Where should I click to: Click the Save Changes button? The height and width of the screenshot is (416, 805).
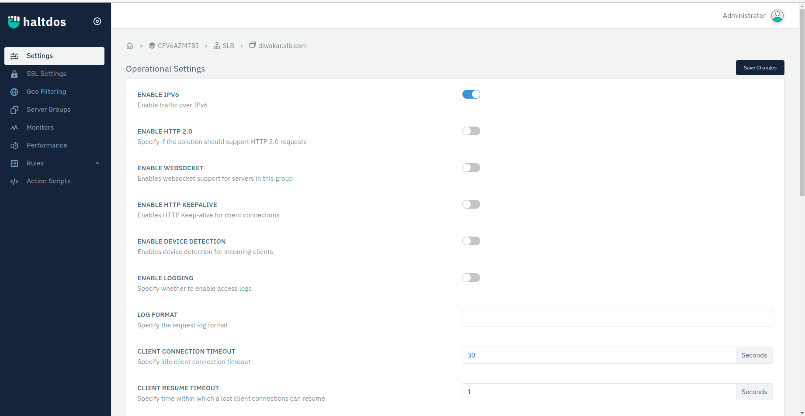[760, 68]
